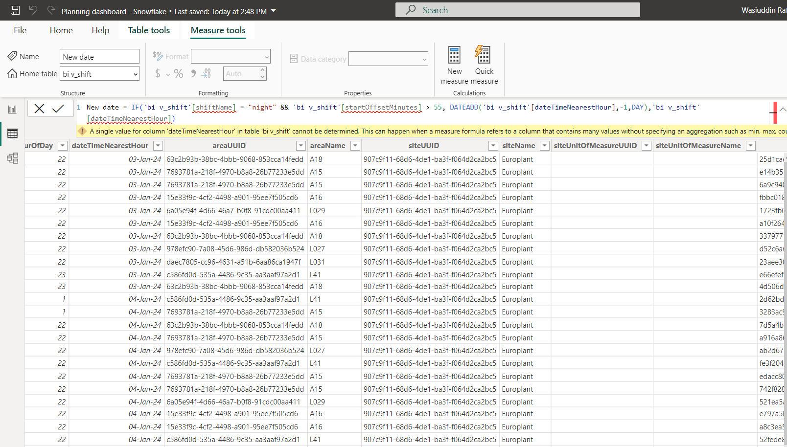Click the siteUnitOfMeasureName column header

click(698, 146)
